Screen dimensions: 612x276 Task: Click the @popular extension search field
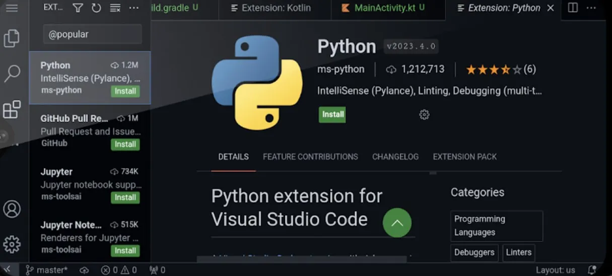click(92, 34)
